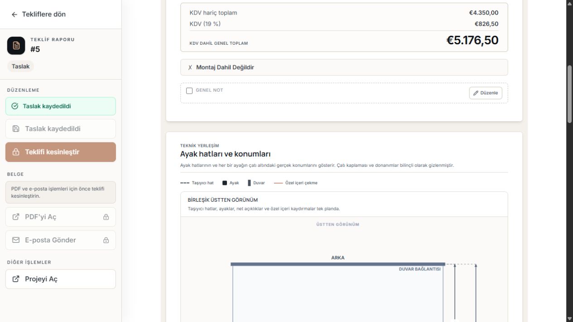
Task: Click the ARKA label on the plan
Action: 338,258
